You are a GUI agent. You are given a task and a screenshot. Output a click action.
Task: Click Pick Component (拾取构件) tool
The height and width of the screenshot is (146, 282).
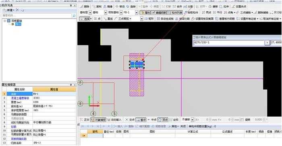[x=191, y=12]
